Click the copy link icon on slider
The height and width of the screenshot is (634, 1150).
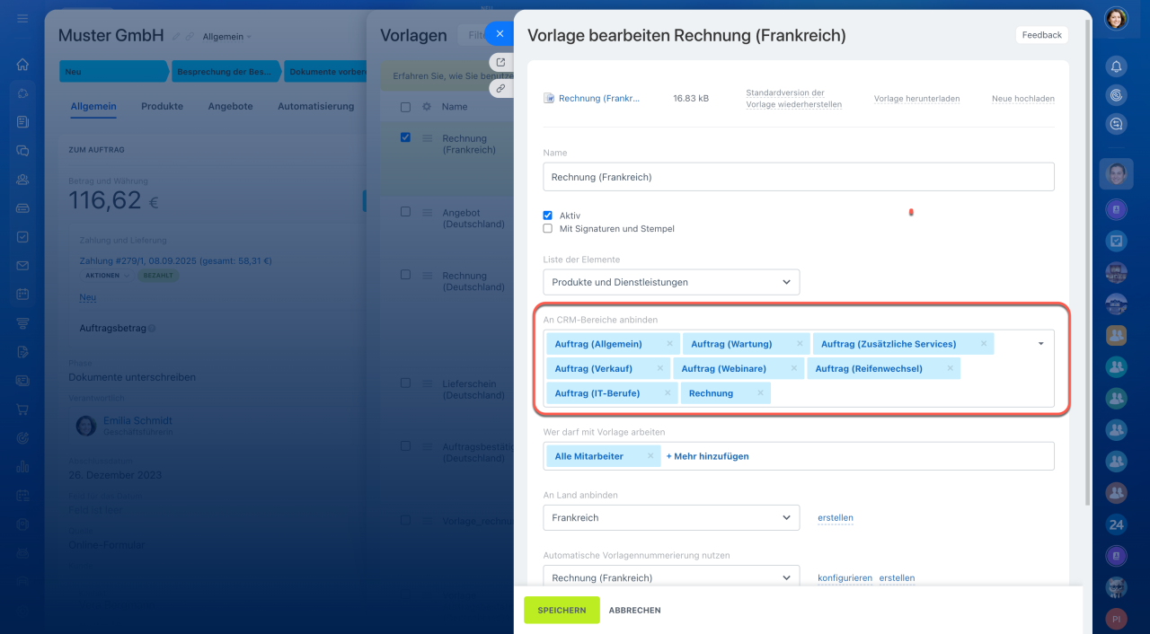[500, 88]
